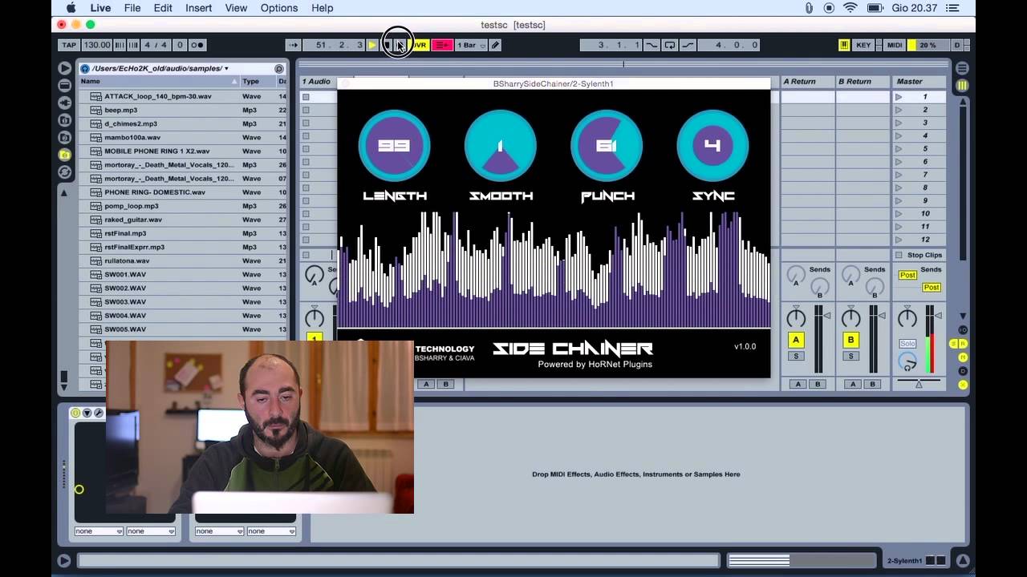Toggle the In/Out section IO icon
The height and width of the screenshot is (577, 1027).
click(963, 330)
